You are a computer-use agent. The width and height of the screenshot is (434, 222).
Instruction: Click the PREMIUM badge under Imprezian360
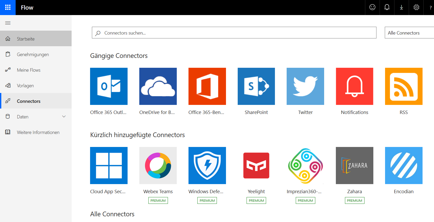click(305, 200)
